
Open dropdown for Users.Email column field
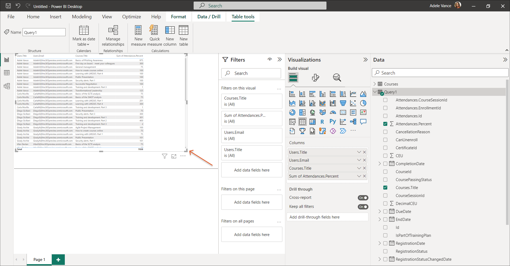[359, 160]
